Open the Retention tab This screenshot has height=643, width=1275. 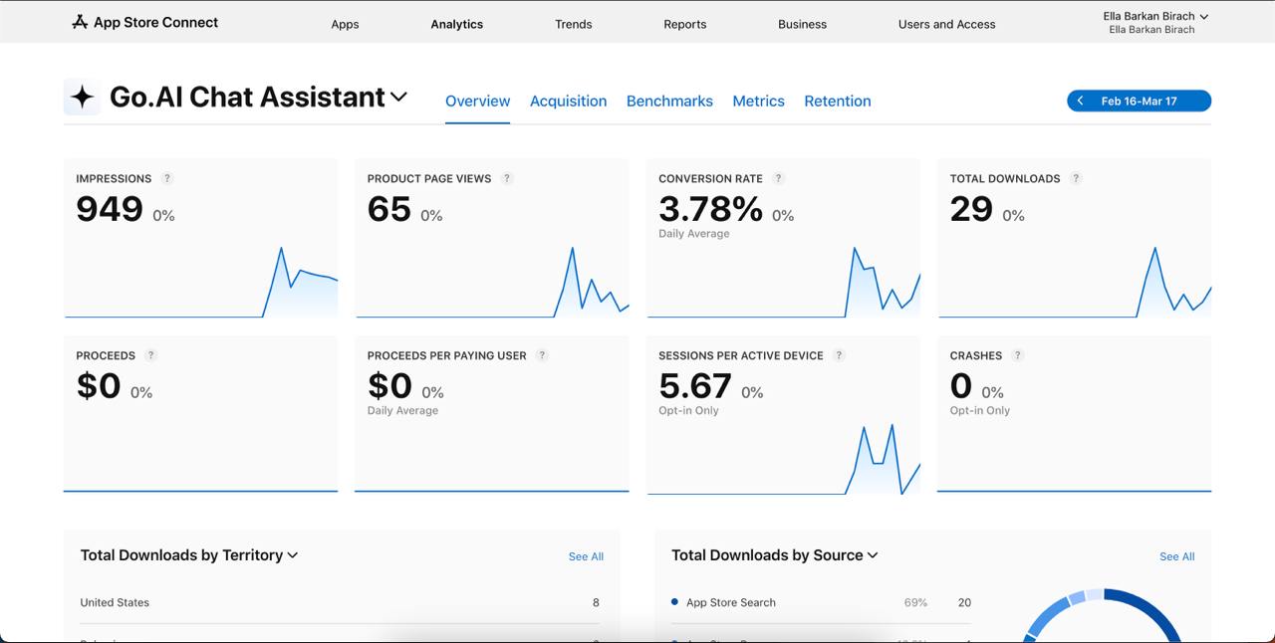click(x=837, y=101)
